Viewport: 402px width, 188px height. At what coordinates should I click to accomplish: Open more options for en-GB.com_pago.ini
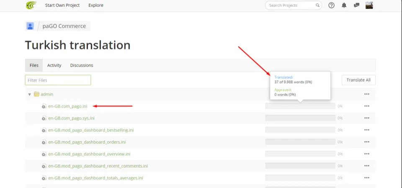pyautogui.click(x=367, y=106)
